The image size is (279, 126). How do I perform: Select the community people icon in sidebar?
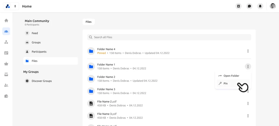click(6, 31)
